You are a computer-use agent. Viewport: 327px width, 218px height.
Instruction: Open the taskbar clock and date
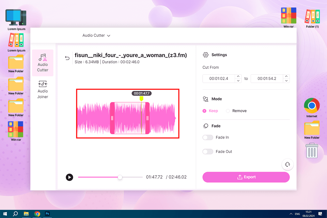tap(309, 214)
